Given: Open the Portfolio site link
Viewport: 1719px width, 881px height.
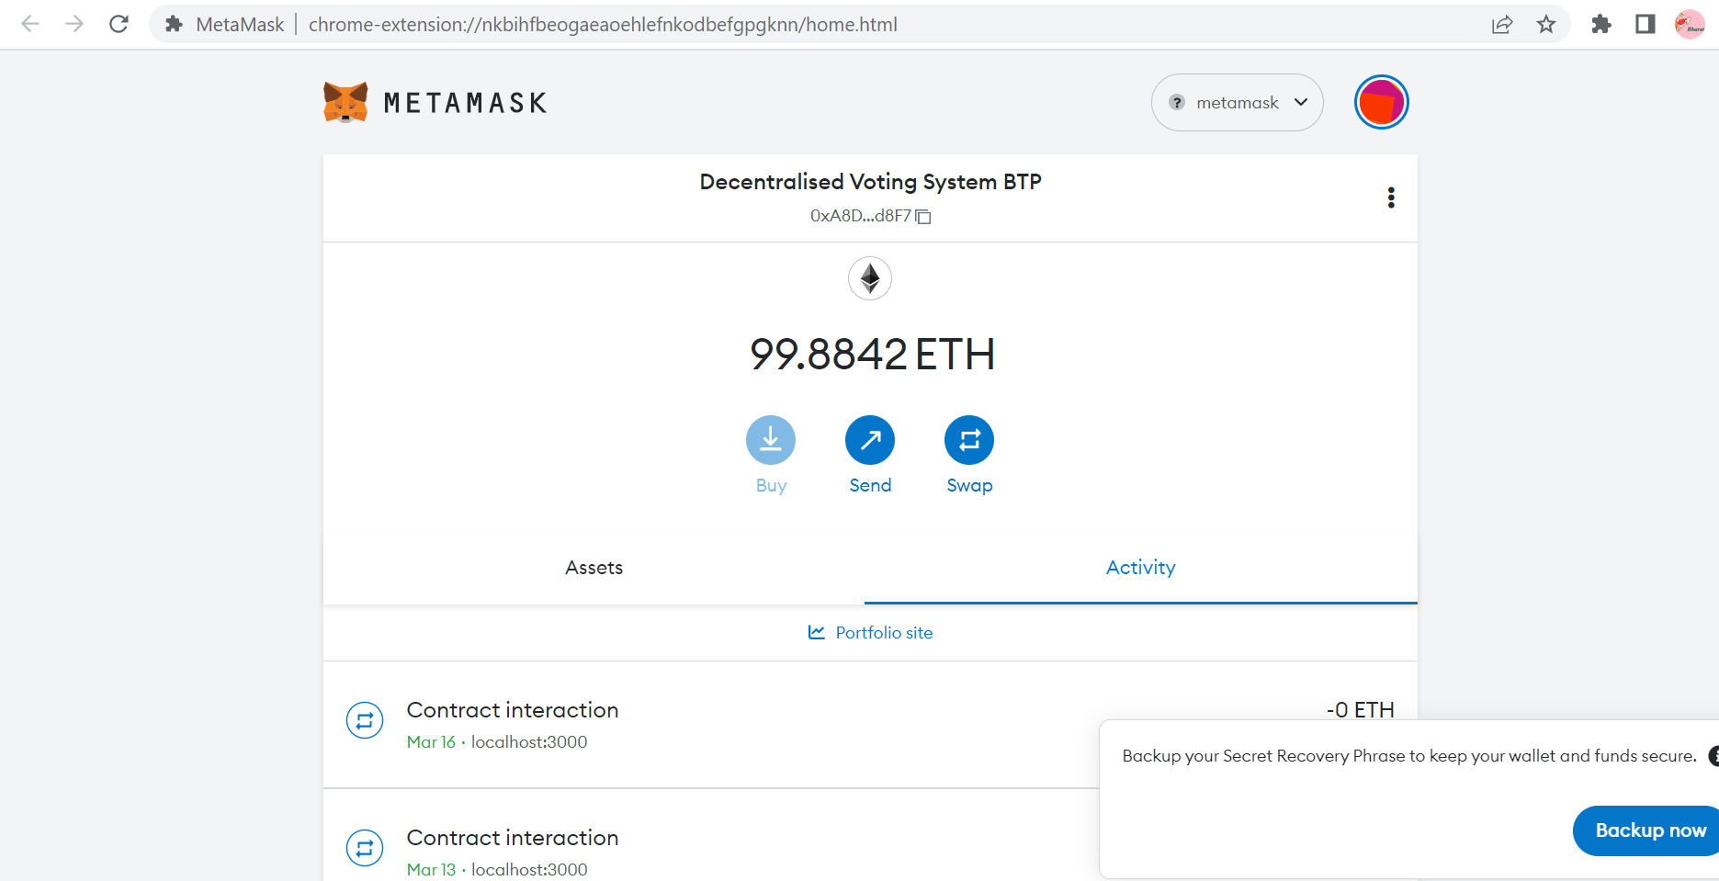Looking at the screenshot, I should pos(883,632).
